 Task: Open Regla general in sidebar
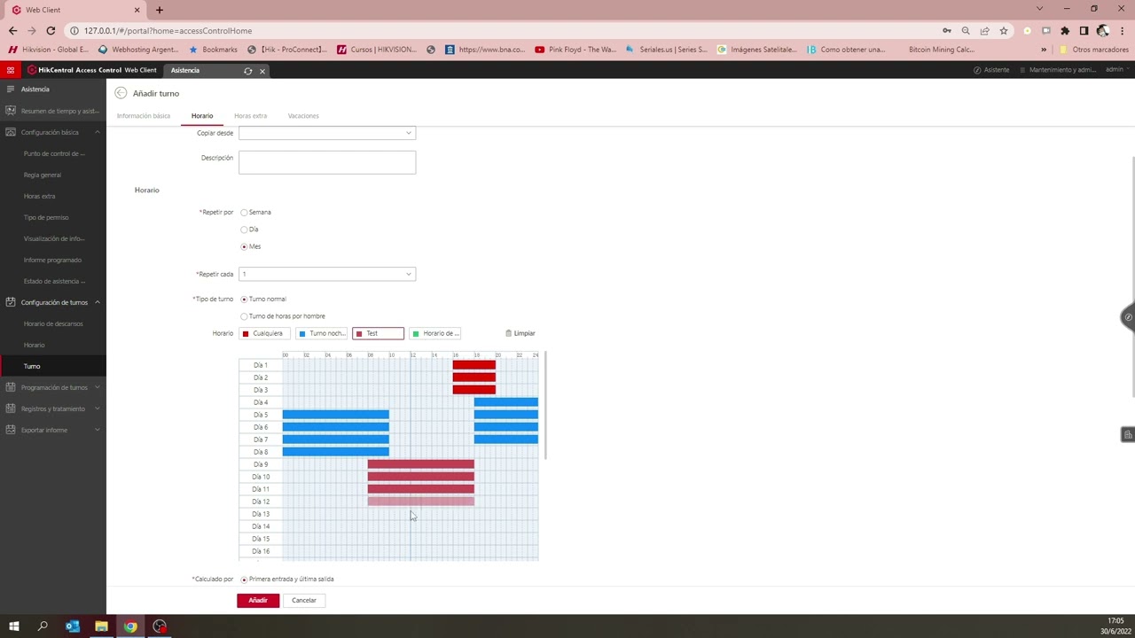click(x=43, y=175)
